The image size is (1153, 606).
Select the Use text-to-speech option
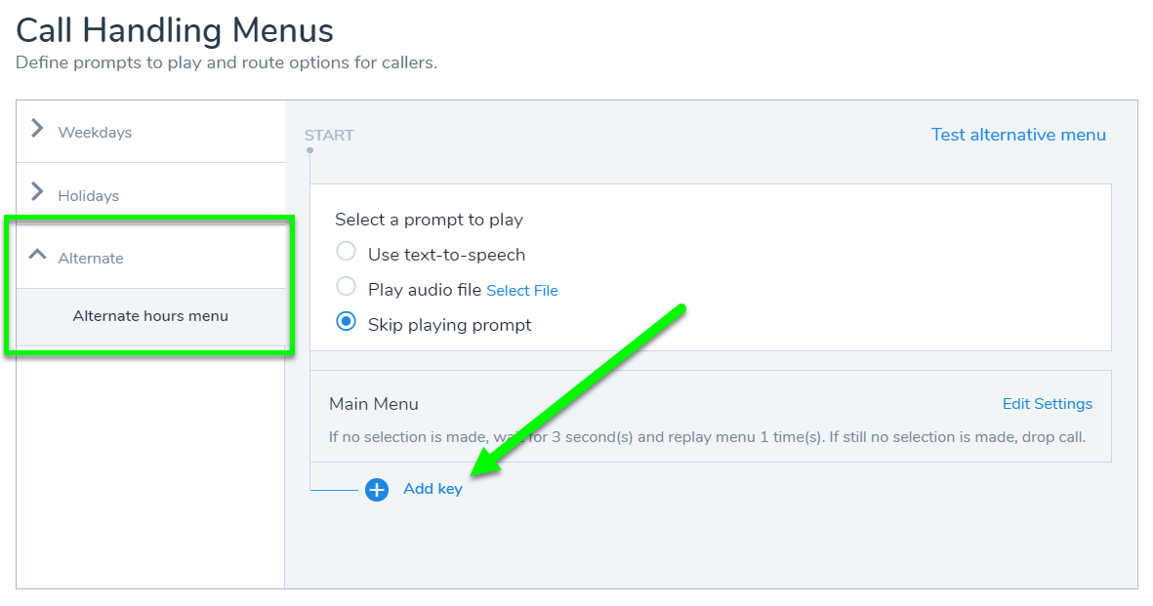pyautogui.click(x=346, y=252)
